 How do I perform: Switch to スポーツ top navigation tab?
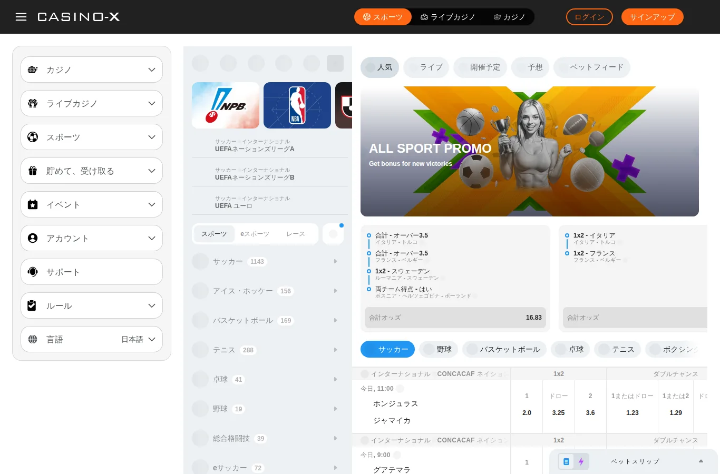pos(383,17)
